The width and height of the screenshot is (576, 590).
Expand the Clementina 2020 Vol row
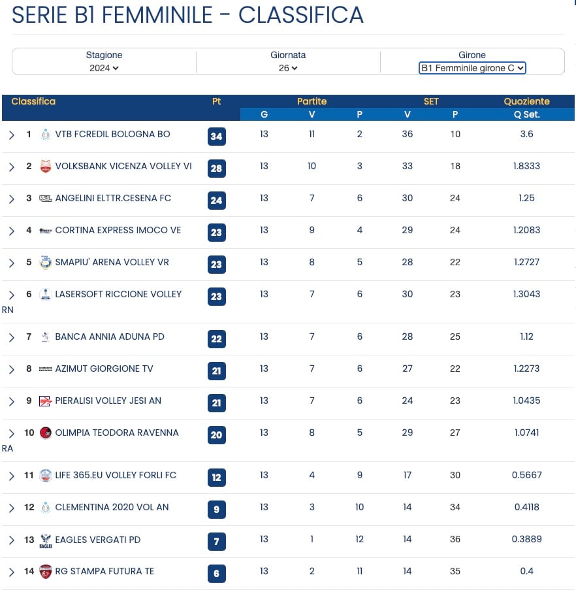pos(12,508)
